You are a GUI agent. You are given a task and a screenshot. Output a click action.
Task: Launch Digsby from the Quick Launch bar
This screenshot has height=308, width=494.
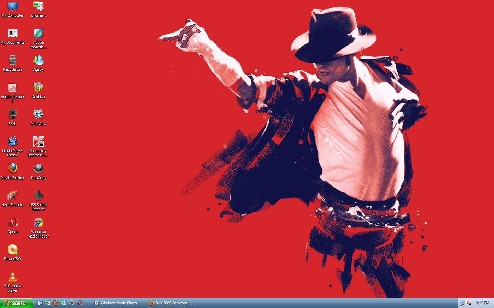pyautogui.click(x=64, y=303)
